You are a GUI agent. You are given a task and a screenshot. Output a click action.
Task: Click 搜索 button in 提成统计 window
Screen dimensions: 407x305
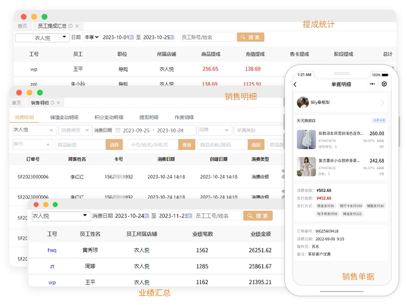click(x=250, y=37)
